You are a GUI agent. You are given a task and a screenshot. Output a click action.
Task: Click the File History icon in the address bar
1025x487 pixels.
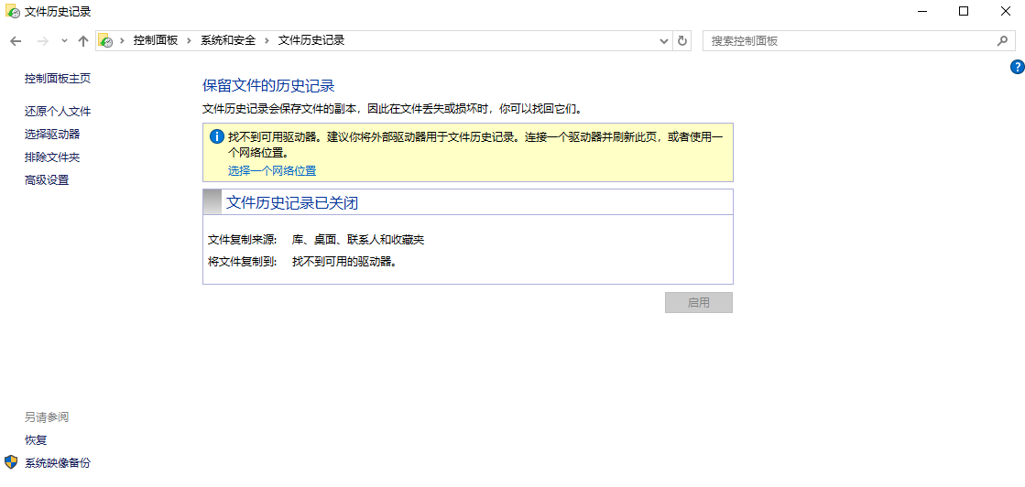coord(106,41)
